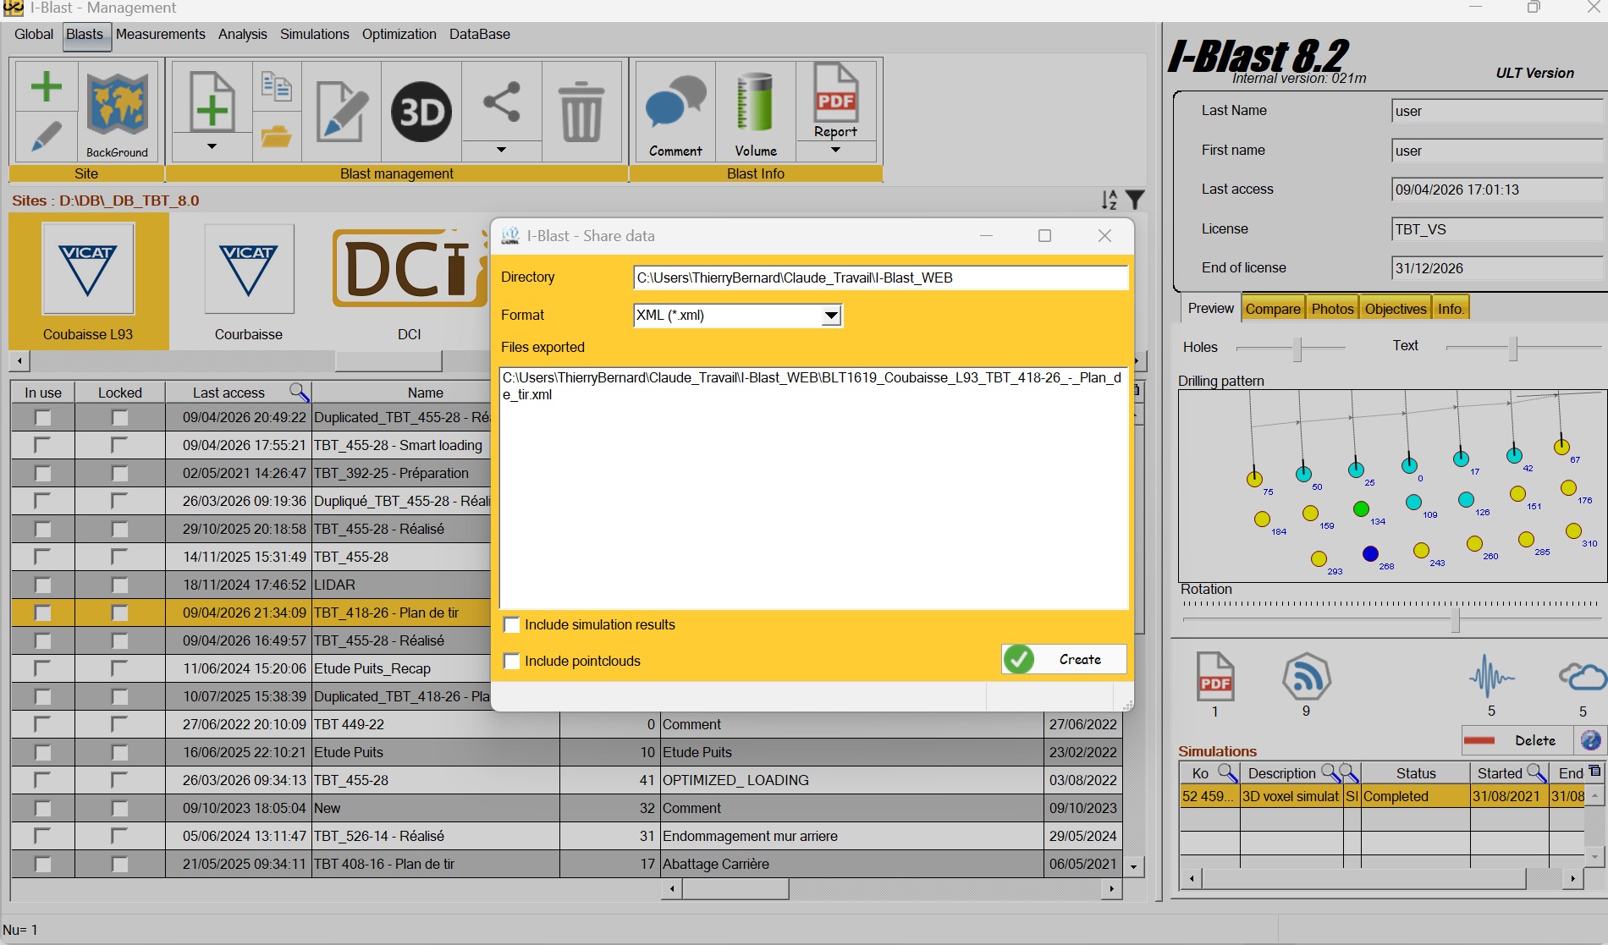Enable Include pointclouds
The image size is (1608, 945).
click(511, 661)
